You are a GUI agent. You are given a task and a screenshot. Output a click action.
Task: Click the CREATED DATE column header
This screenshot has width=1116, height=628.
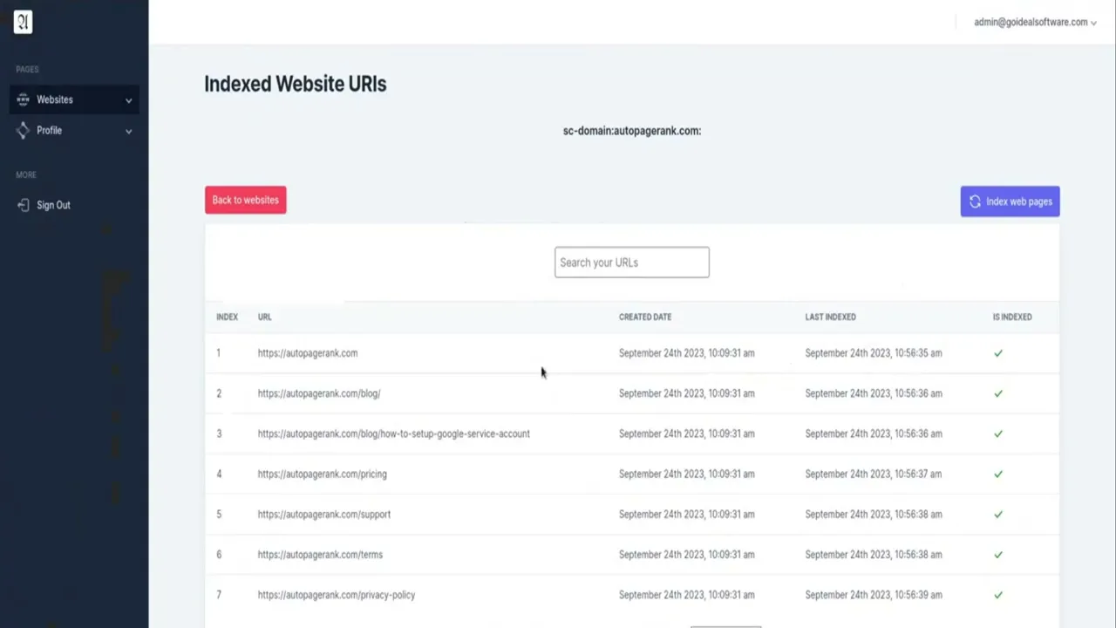click(x=645, y=317)
